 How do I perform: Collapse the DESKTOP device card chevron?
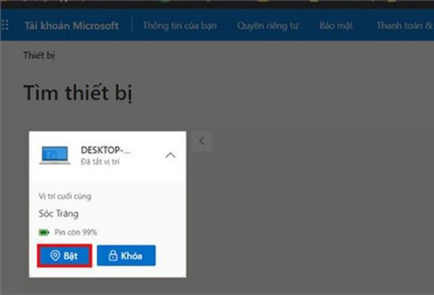pyautogui.click(x=170, y=155)
